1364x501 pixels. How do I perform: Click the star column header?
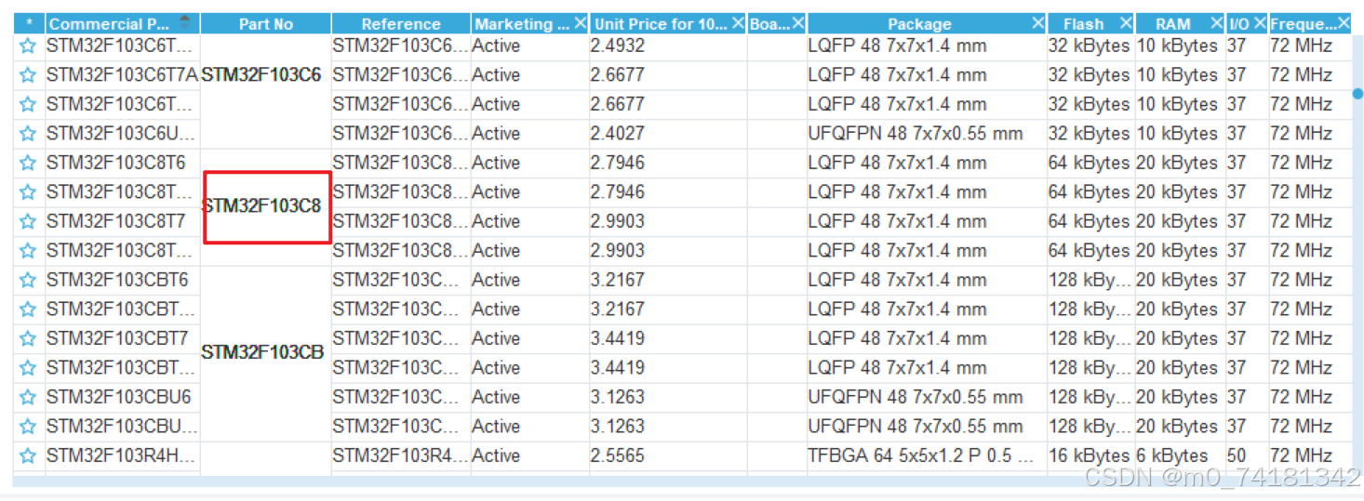(x=29, y=23)
